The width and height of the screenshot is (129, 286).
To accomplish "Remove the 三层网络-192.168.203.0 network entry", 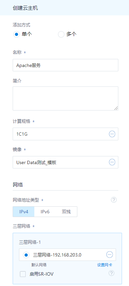I will 110,255.
